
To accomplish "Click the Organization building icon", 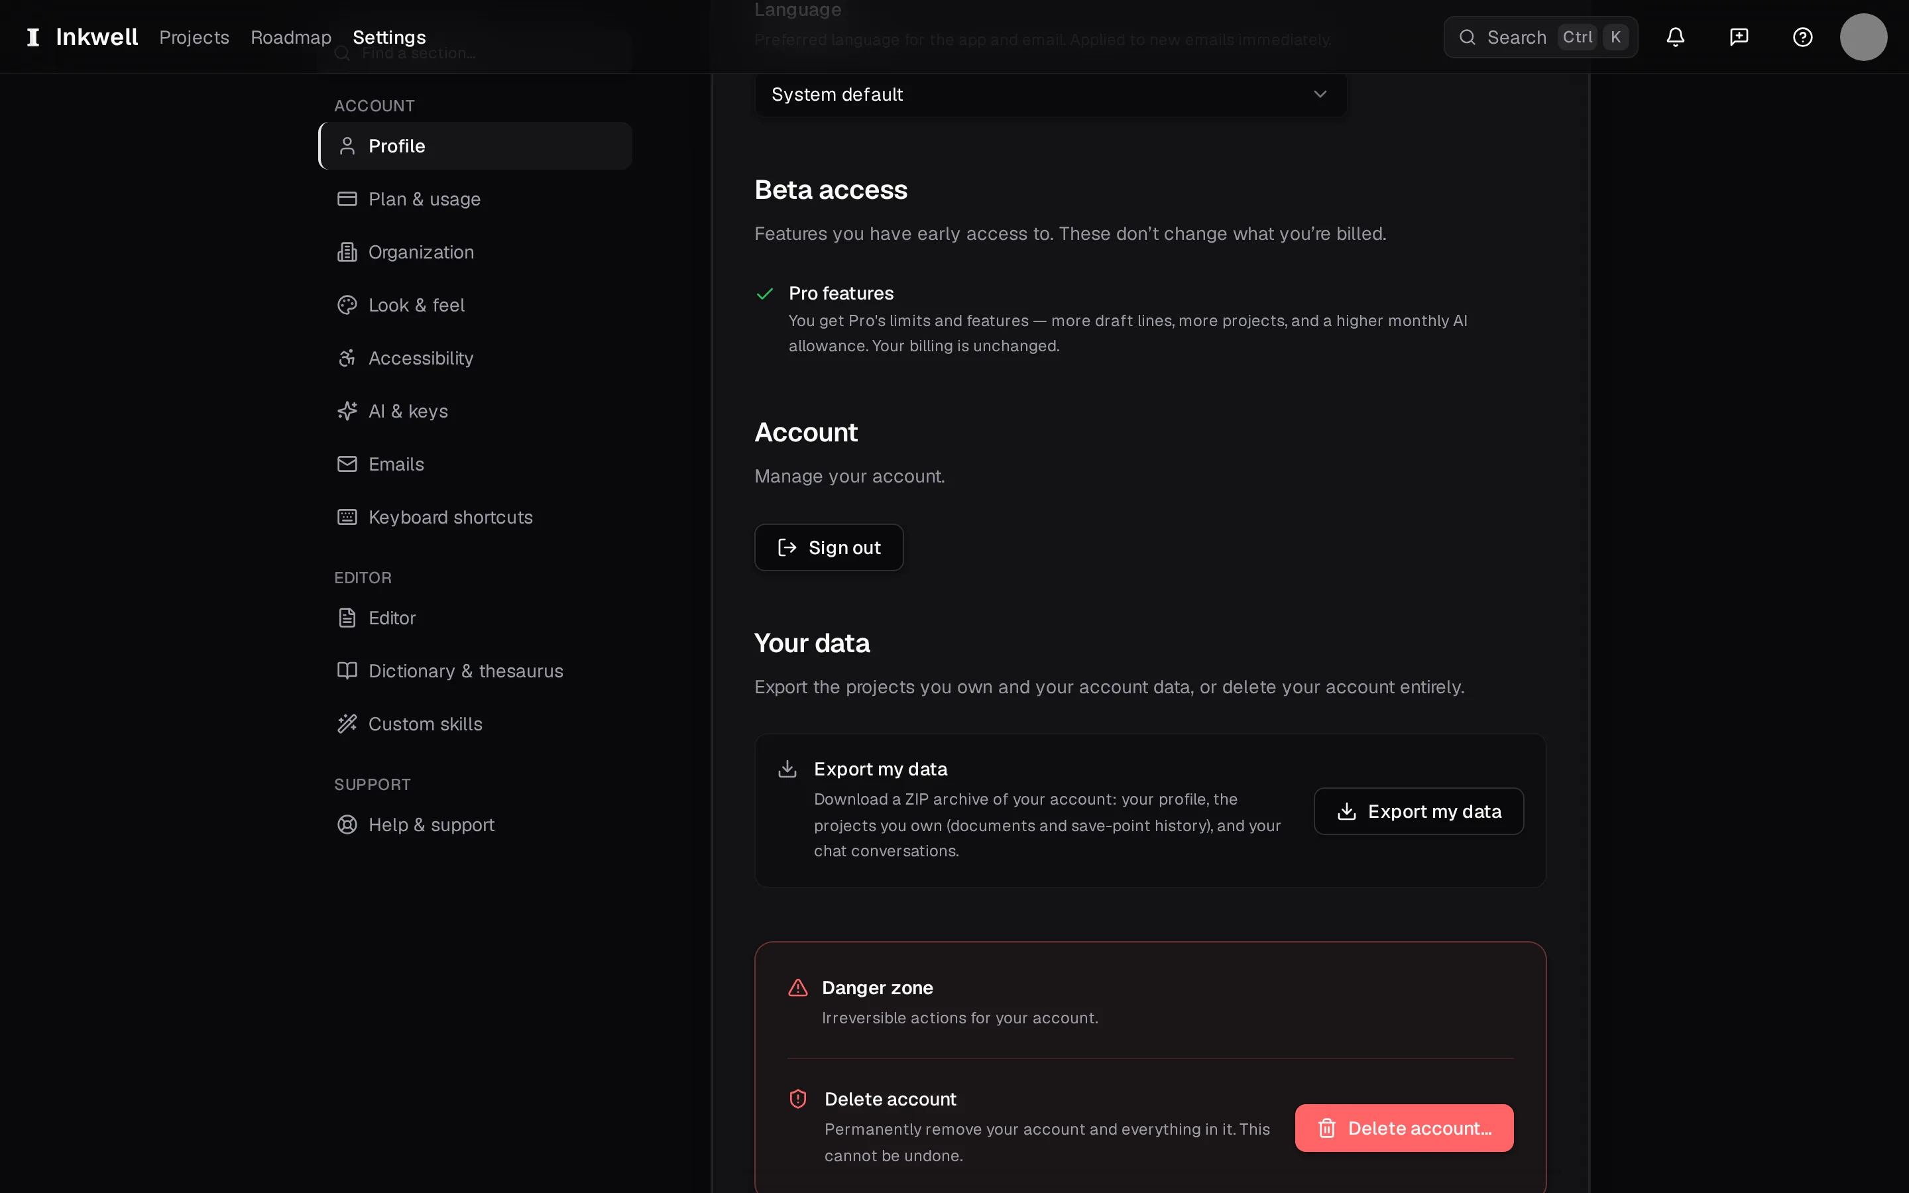I will pos(347,252).
